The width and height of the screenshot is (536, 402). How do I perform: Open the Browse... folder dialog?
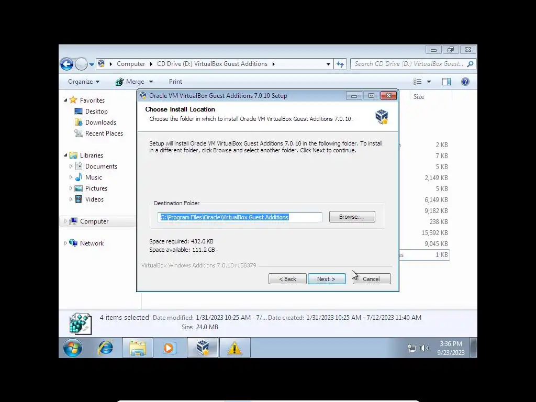click(x=352, y=217)
